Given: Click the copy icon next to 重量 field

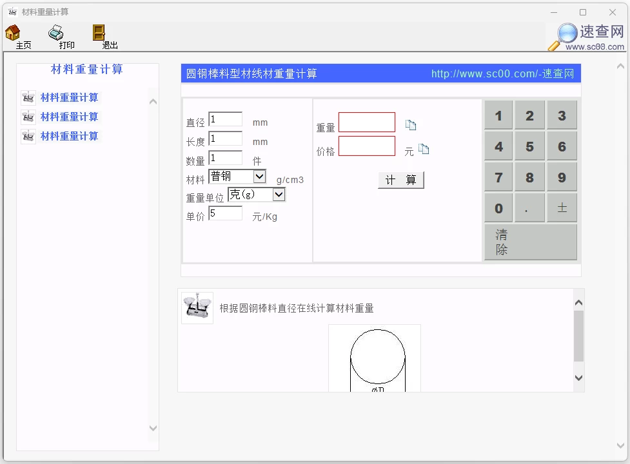Looking at the screenshot, I should 411,125.
